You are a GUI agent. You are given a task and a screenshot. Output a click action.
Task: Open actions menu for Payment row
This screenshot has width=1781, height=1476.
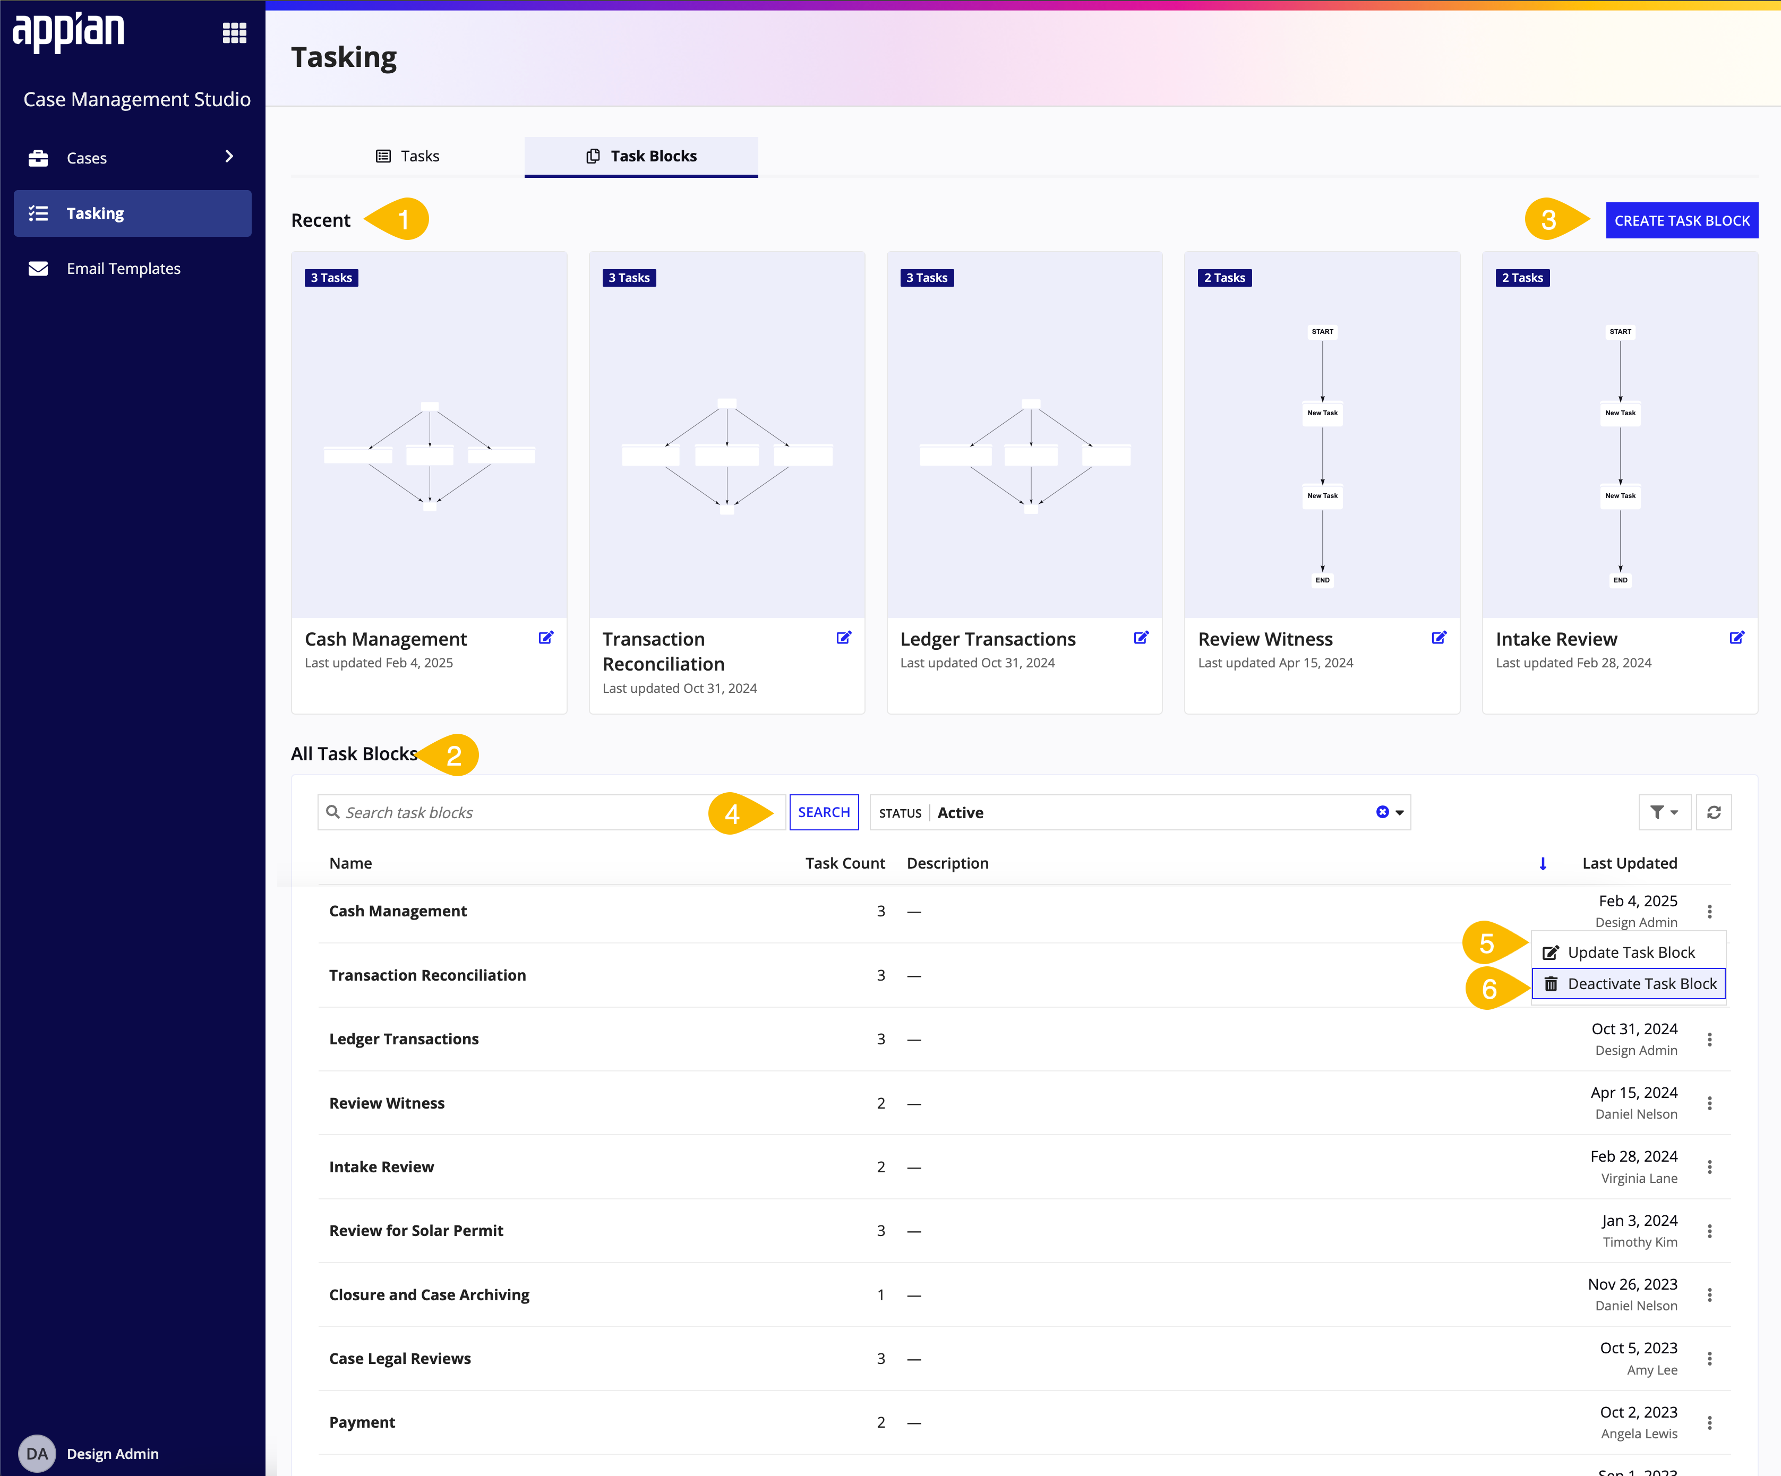click(x=1710, y=1423)
